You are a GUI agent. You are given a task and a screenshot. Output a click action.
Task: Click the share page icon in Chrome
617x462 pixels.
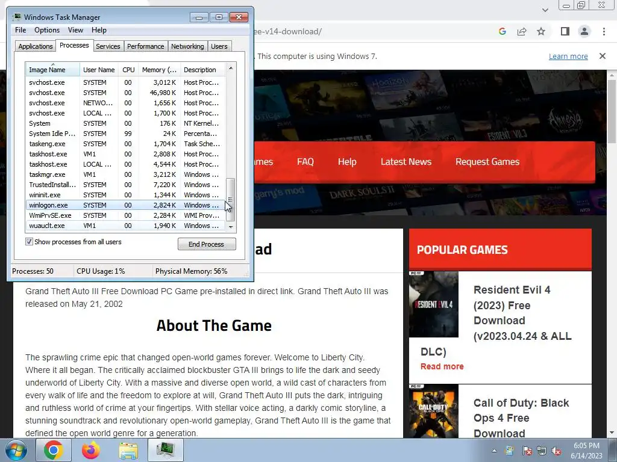pos(522,31)
